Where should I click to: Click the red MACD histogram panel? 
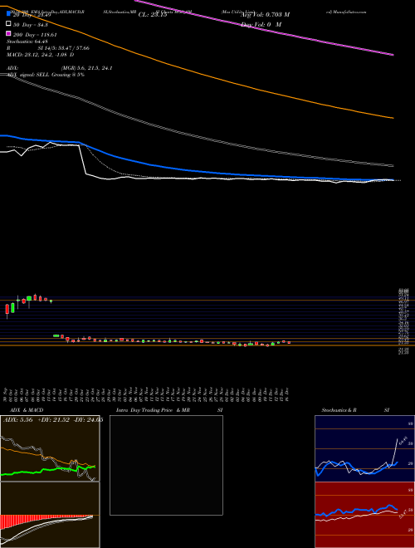50,515
